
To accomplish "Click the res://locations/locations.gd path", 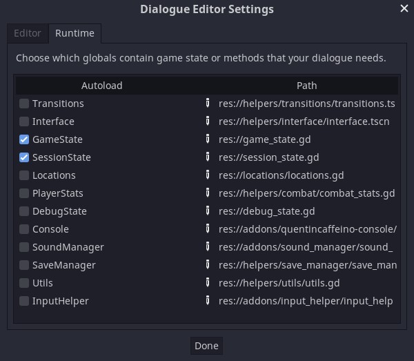I will click(x=282, y=175).
